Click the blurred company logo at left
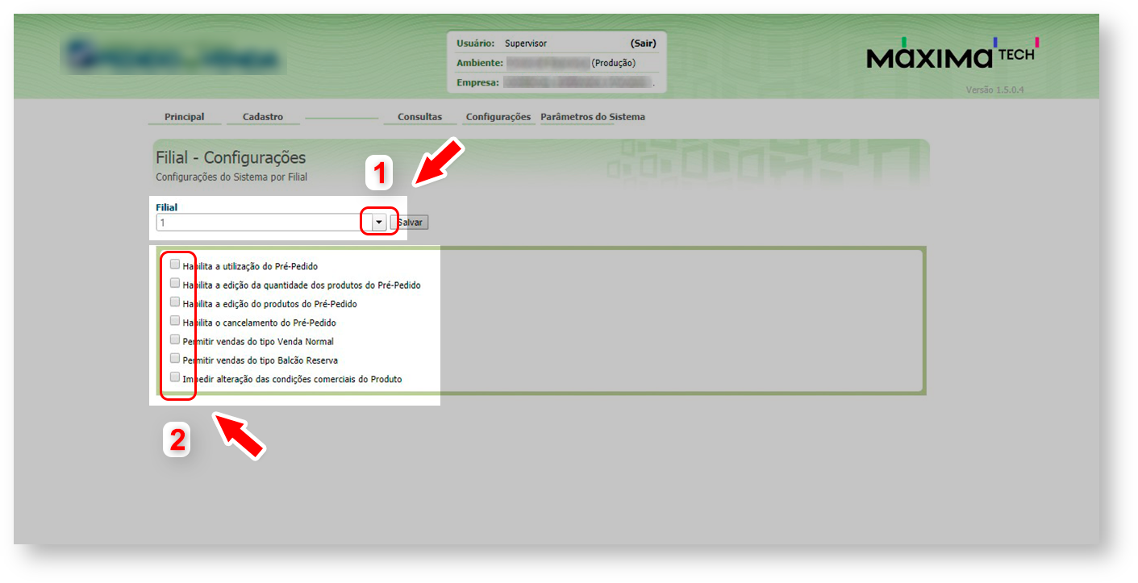 (173, 56)
